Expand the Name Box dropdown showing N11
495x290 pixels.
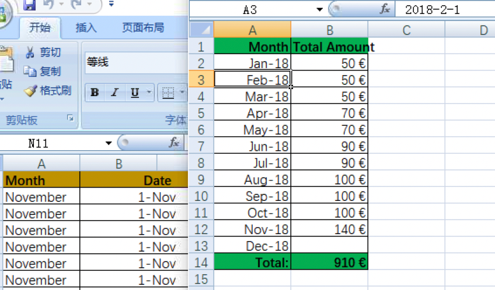[109, 143]
